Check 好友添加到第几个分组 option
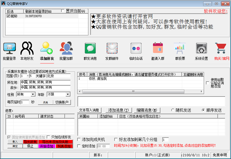The image size is (231, 159). pos(116,139)
